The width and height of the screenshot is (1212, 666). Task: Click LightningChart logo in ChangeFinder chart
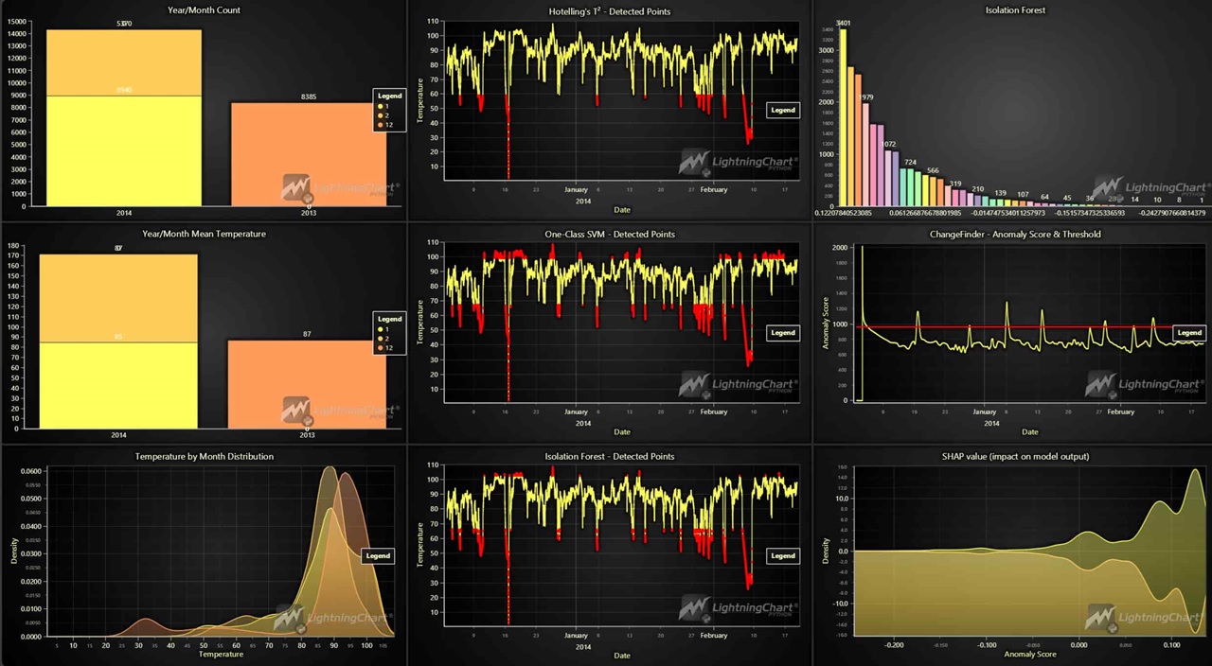tap(1144, 384)
